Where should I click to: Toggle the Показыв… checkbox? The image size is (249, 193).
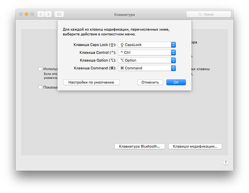40,87
